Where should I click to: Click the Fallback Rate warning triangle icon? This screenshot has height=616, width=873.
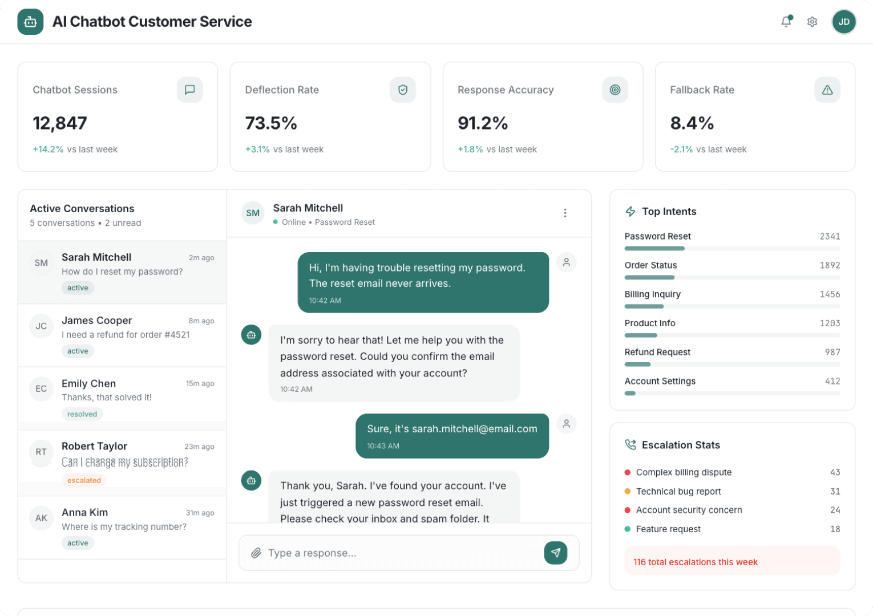pyautogui.click(x=827, y=90)
